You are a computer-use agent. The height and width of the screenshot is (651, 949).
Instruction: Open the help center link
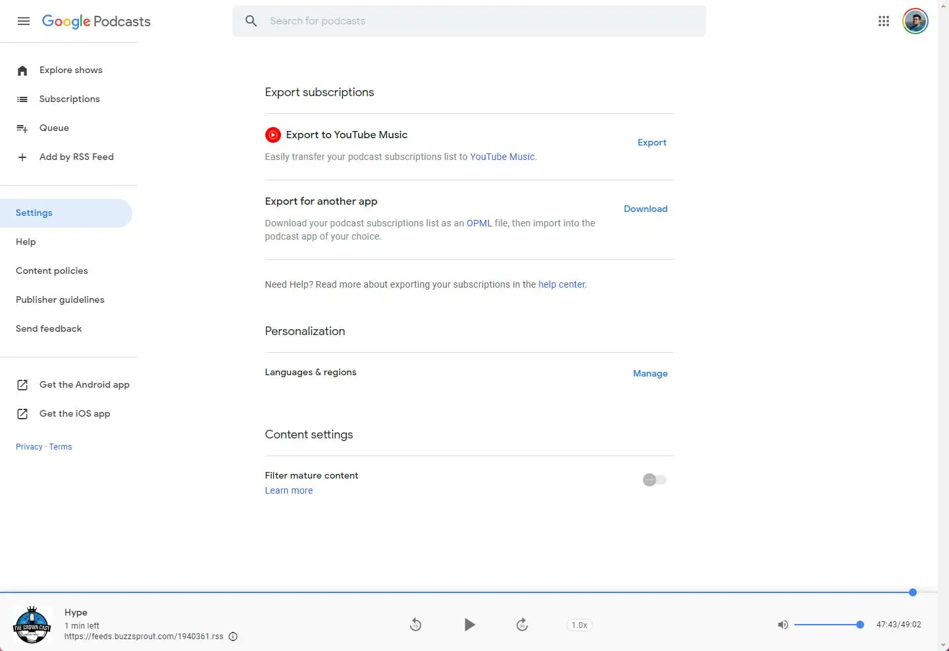pyautogui.click(x=561, y=284)
